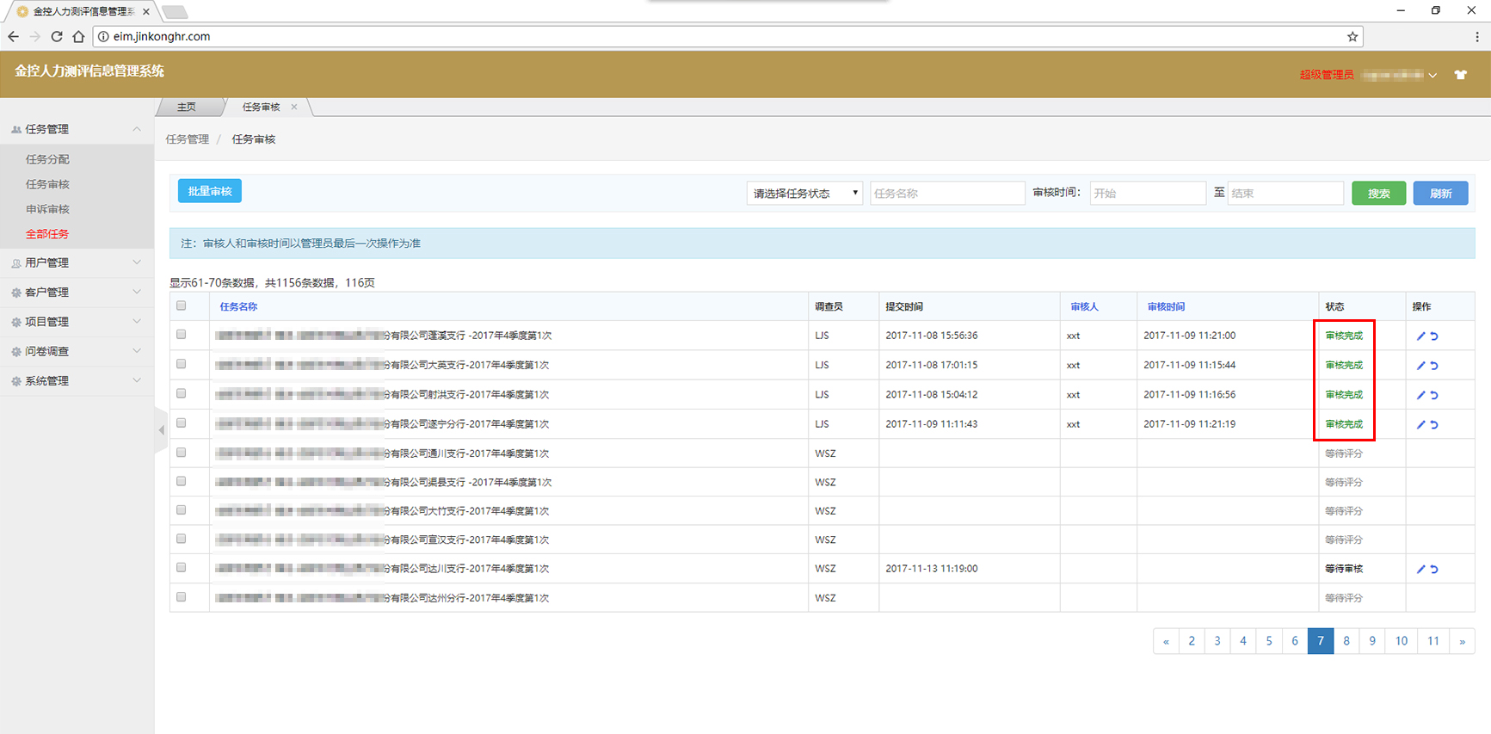The width and height of the screenshot is (1491, 734).
Task: Reload the page using browser refresh icon
Action: (57, 37)
